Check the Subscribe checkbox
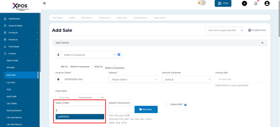Screen dimensions: 280x127 (167, 104)
